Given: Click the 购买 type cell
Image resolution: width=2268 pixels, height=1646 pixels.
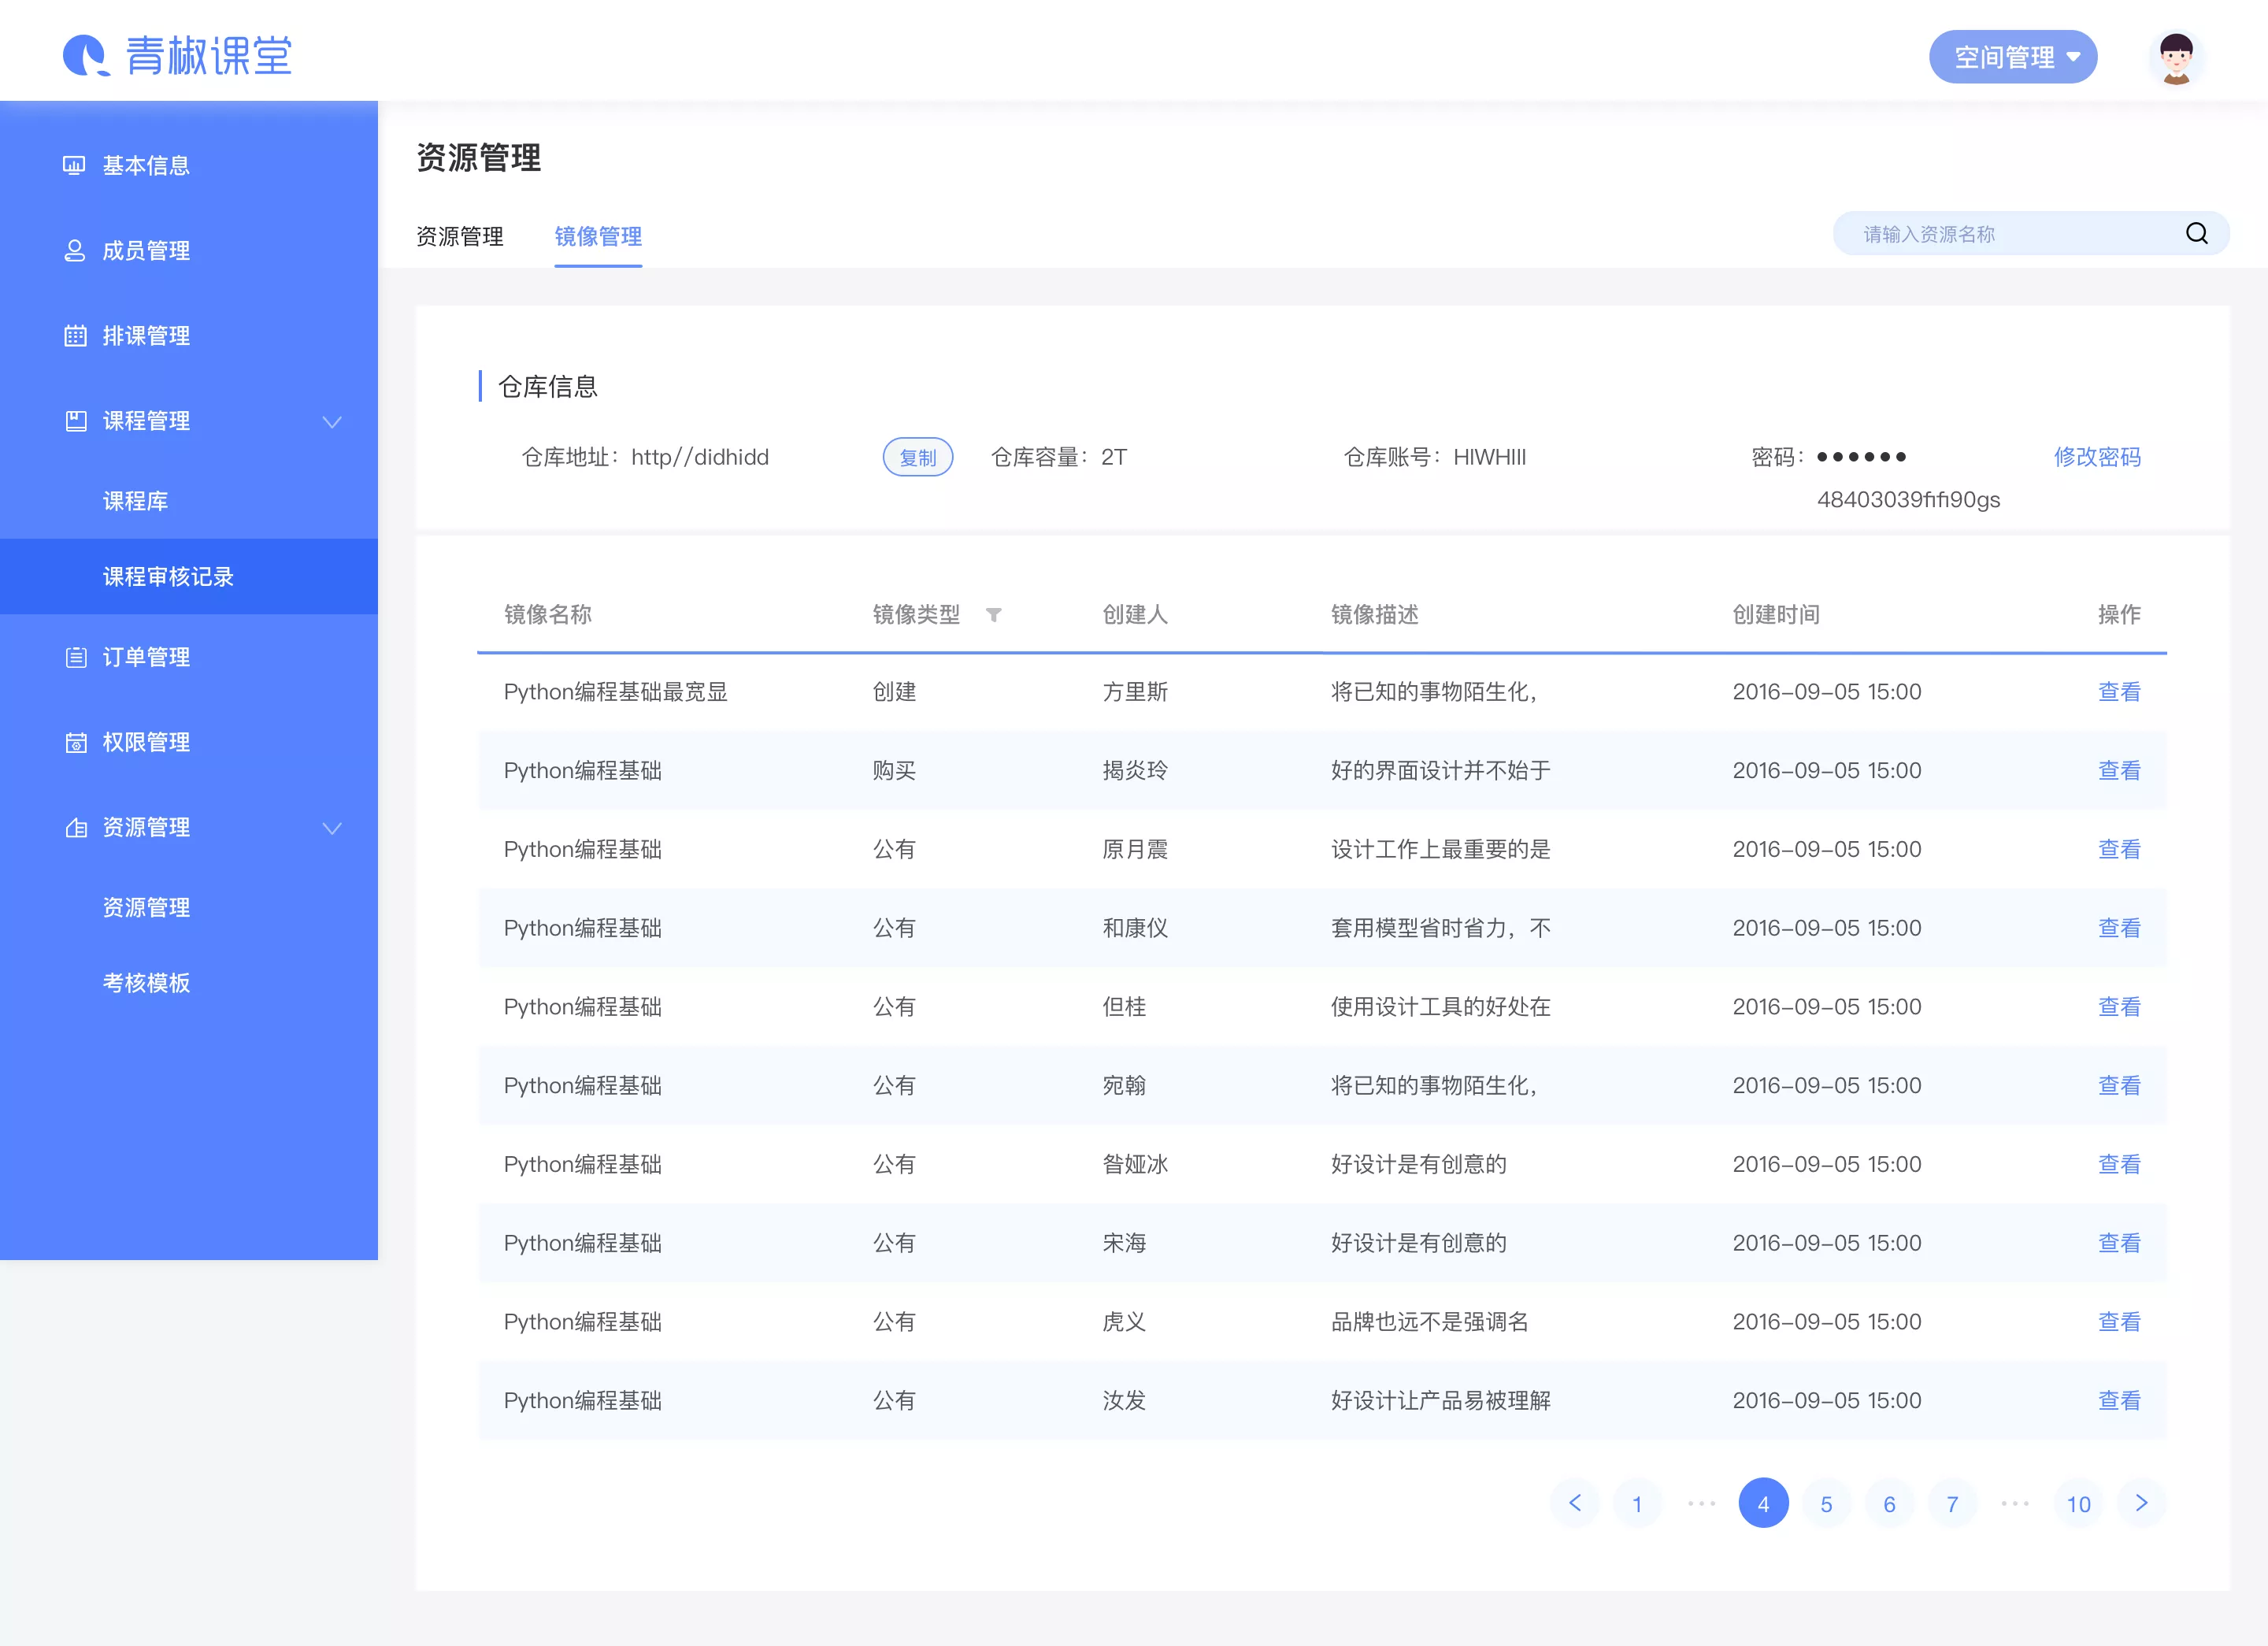Looking at the screenshot, I should (894, 771).
